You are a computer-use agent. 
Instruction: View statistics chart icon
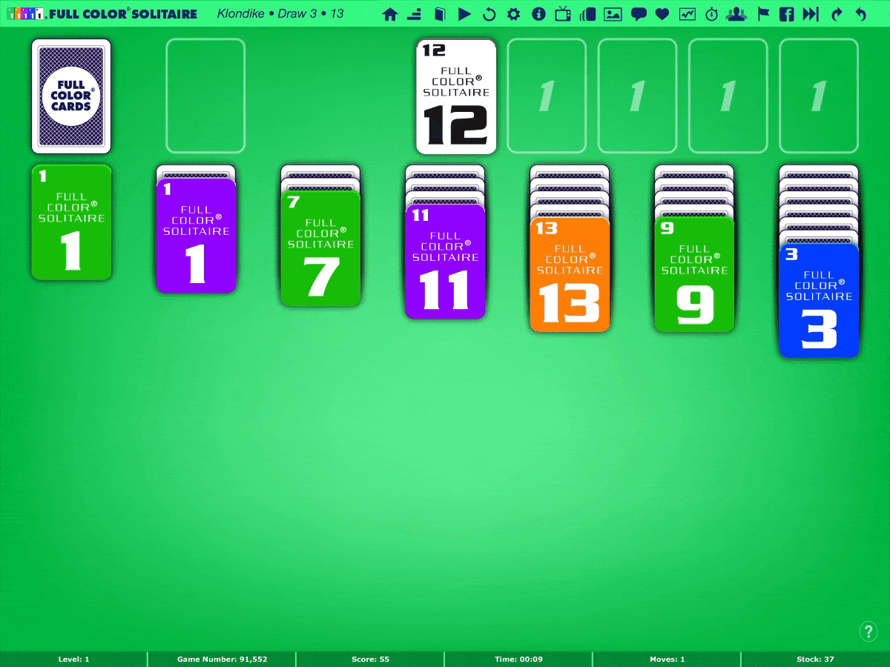pos(688,14)
